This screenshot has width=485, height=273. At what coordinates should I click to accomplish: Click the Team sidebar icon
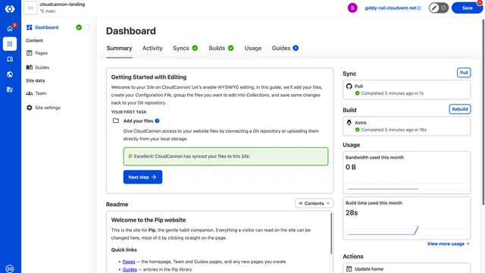[x=30, y=93]
